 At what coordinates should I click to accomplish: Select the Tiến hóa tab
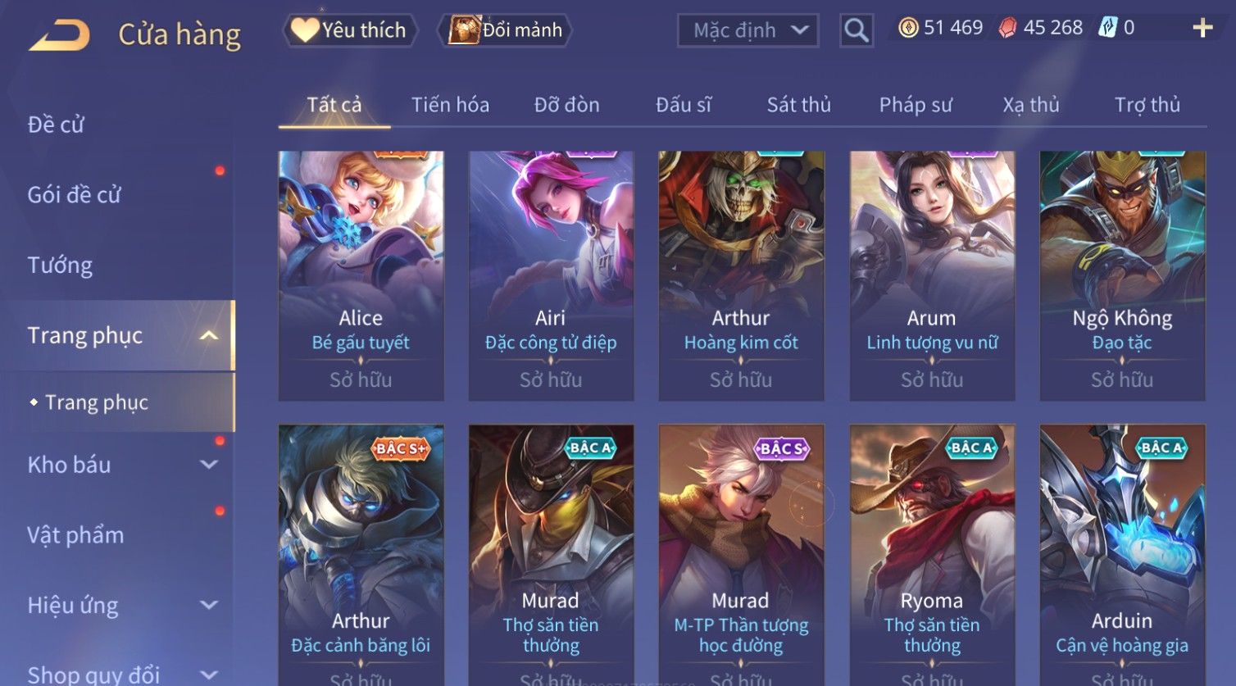[x=450, y=105]
